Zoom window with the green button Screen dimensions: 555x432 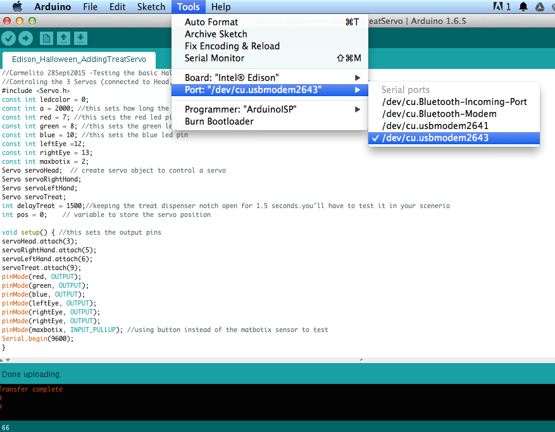(x=32, y=21)
